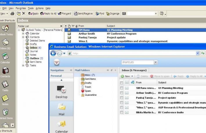Screen dimensions: 206x133
Task: Click the Mail icon in webmail navigation
Action: pyautogui.click(x=62, y=108)
